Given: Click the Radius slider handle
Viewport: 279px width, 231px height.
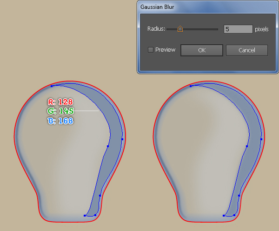Looking at the screenshot, I should (x=180, y=29).
